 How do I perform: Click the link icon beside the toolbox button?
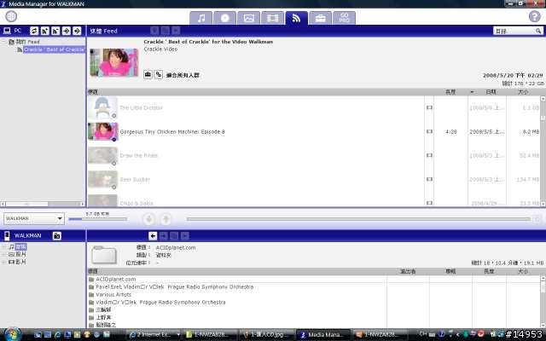[159, 74]
